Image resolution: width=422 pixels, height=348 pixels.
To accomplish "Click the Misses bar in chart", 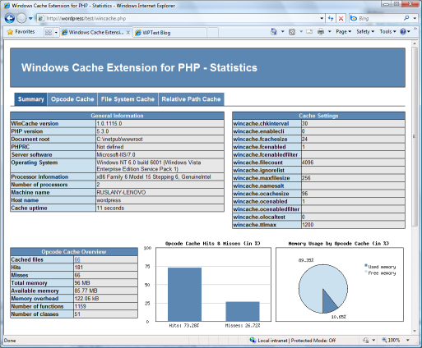I will [243, 312].
